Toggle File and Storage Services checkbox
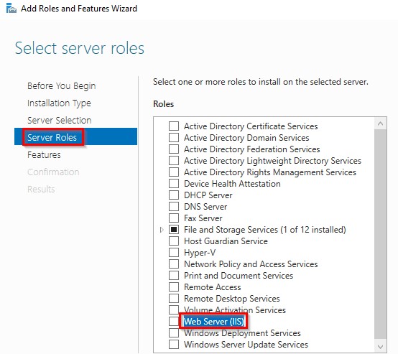 pos(174,229)
